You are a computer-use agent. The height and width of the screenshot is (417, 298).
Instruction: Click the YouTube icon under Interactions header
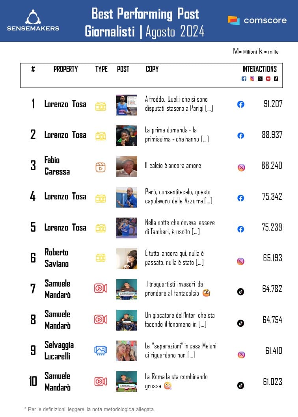[x=268, y=78]
